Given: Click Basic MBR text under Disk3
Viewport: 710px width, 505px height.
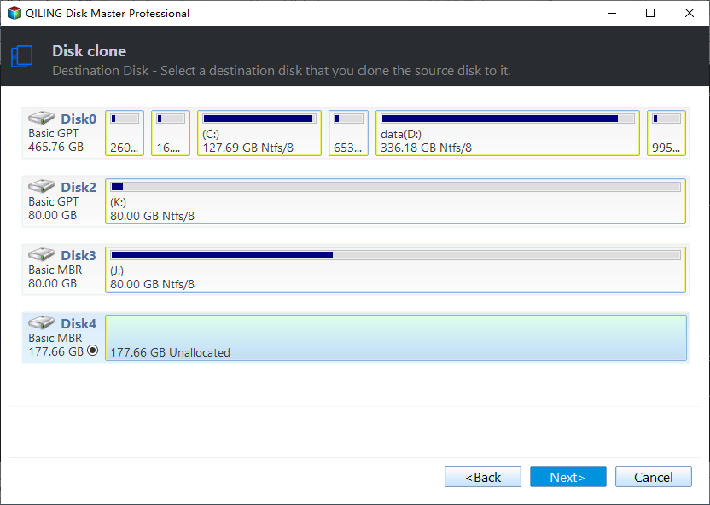Looking at the screenshot, I should 55,270.
